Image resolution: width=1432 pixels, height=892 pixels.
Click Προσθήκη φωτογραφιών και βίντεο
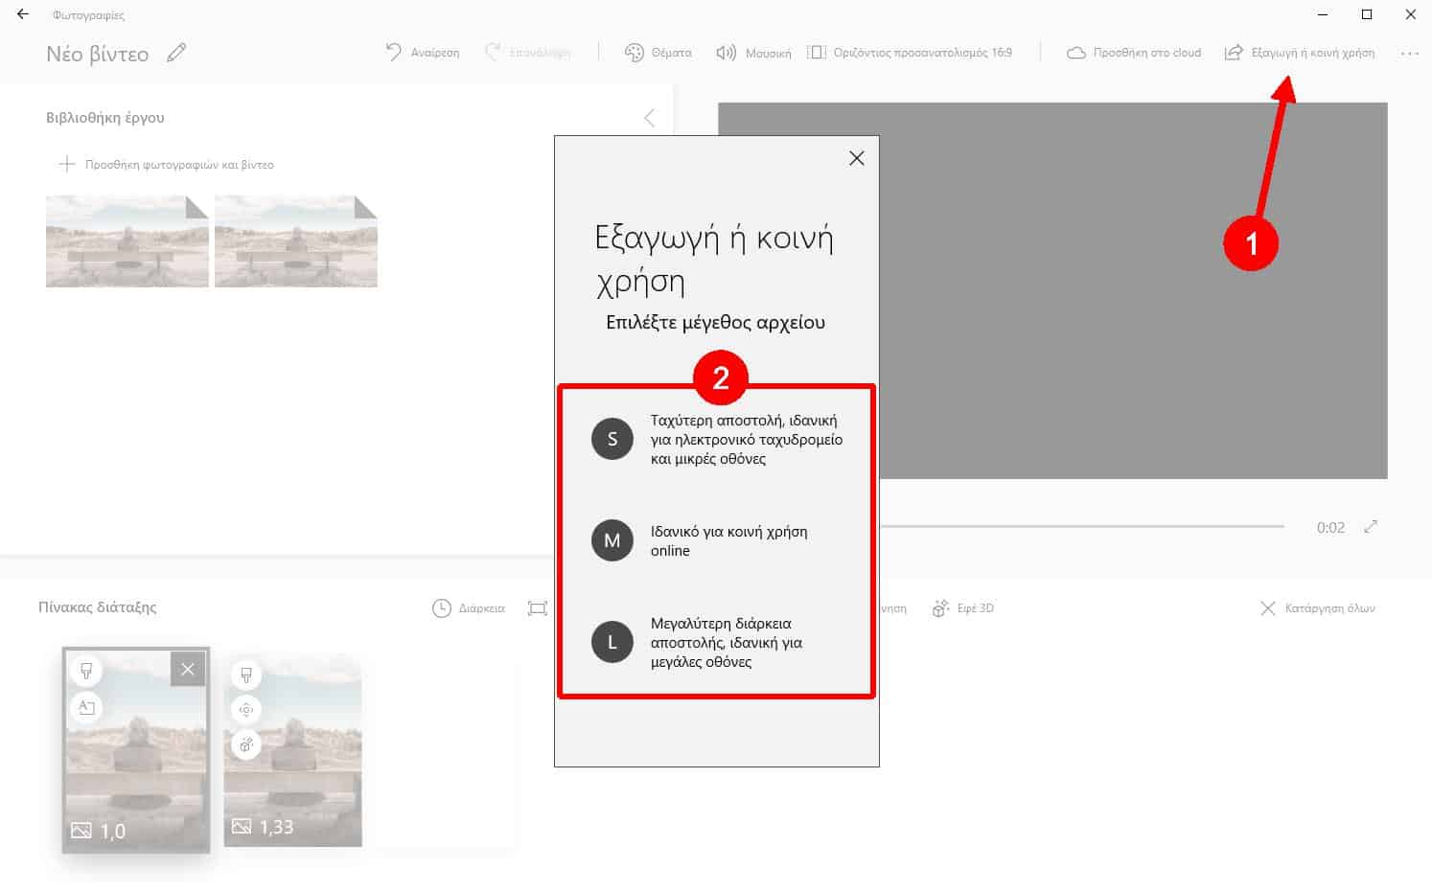point(167,165)
